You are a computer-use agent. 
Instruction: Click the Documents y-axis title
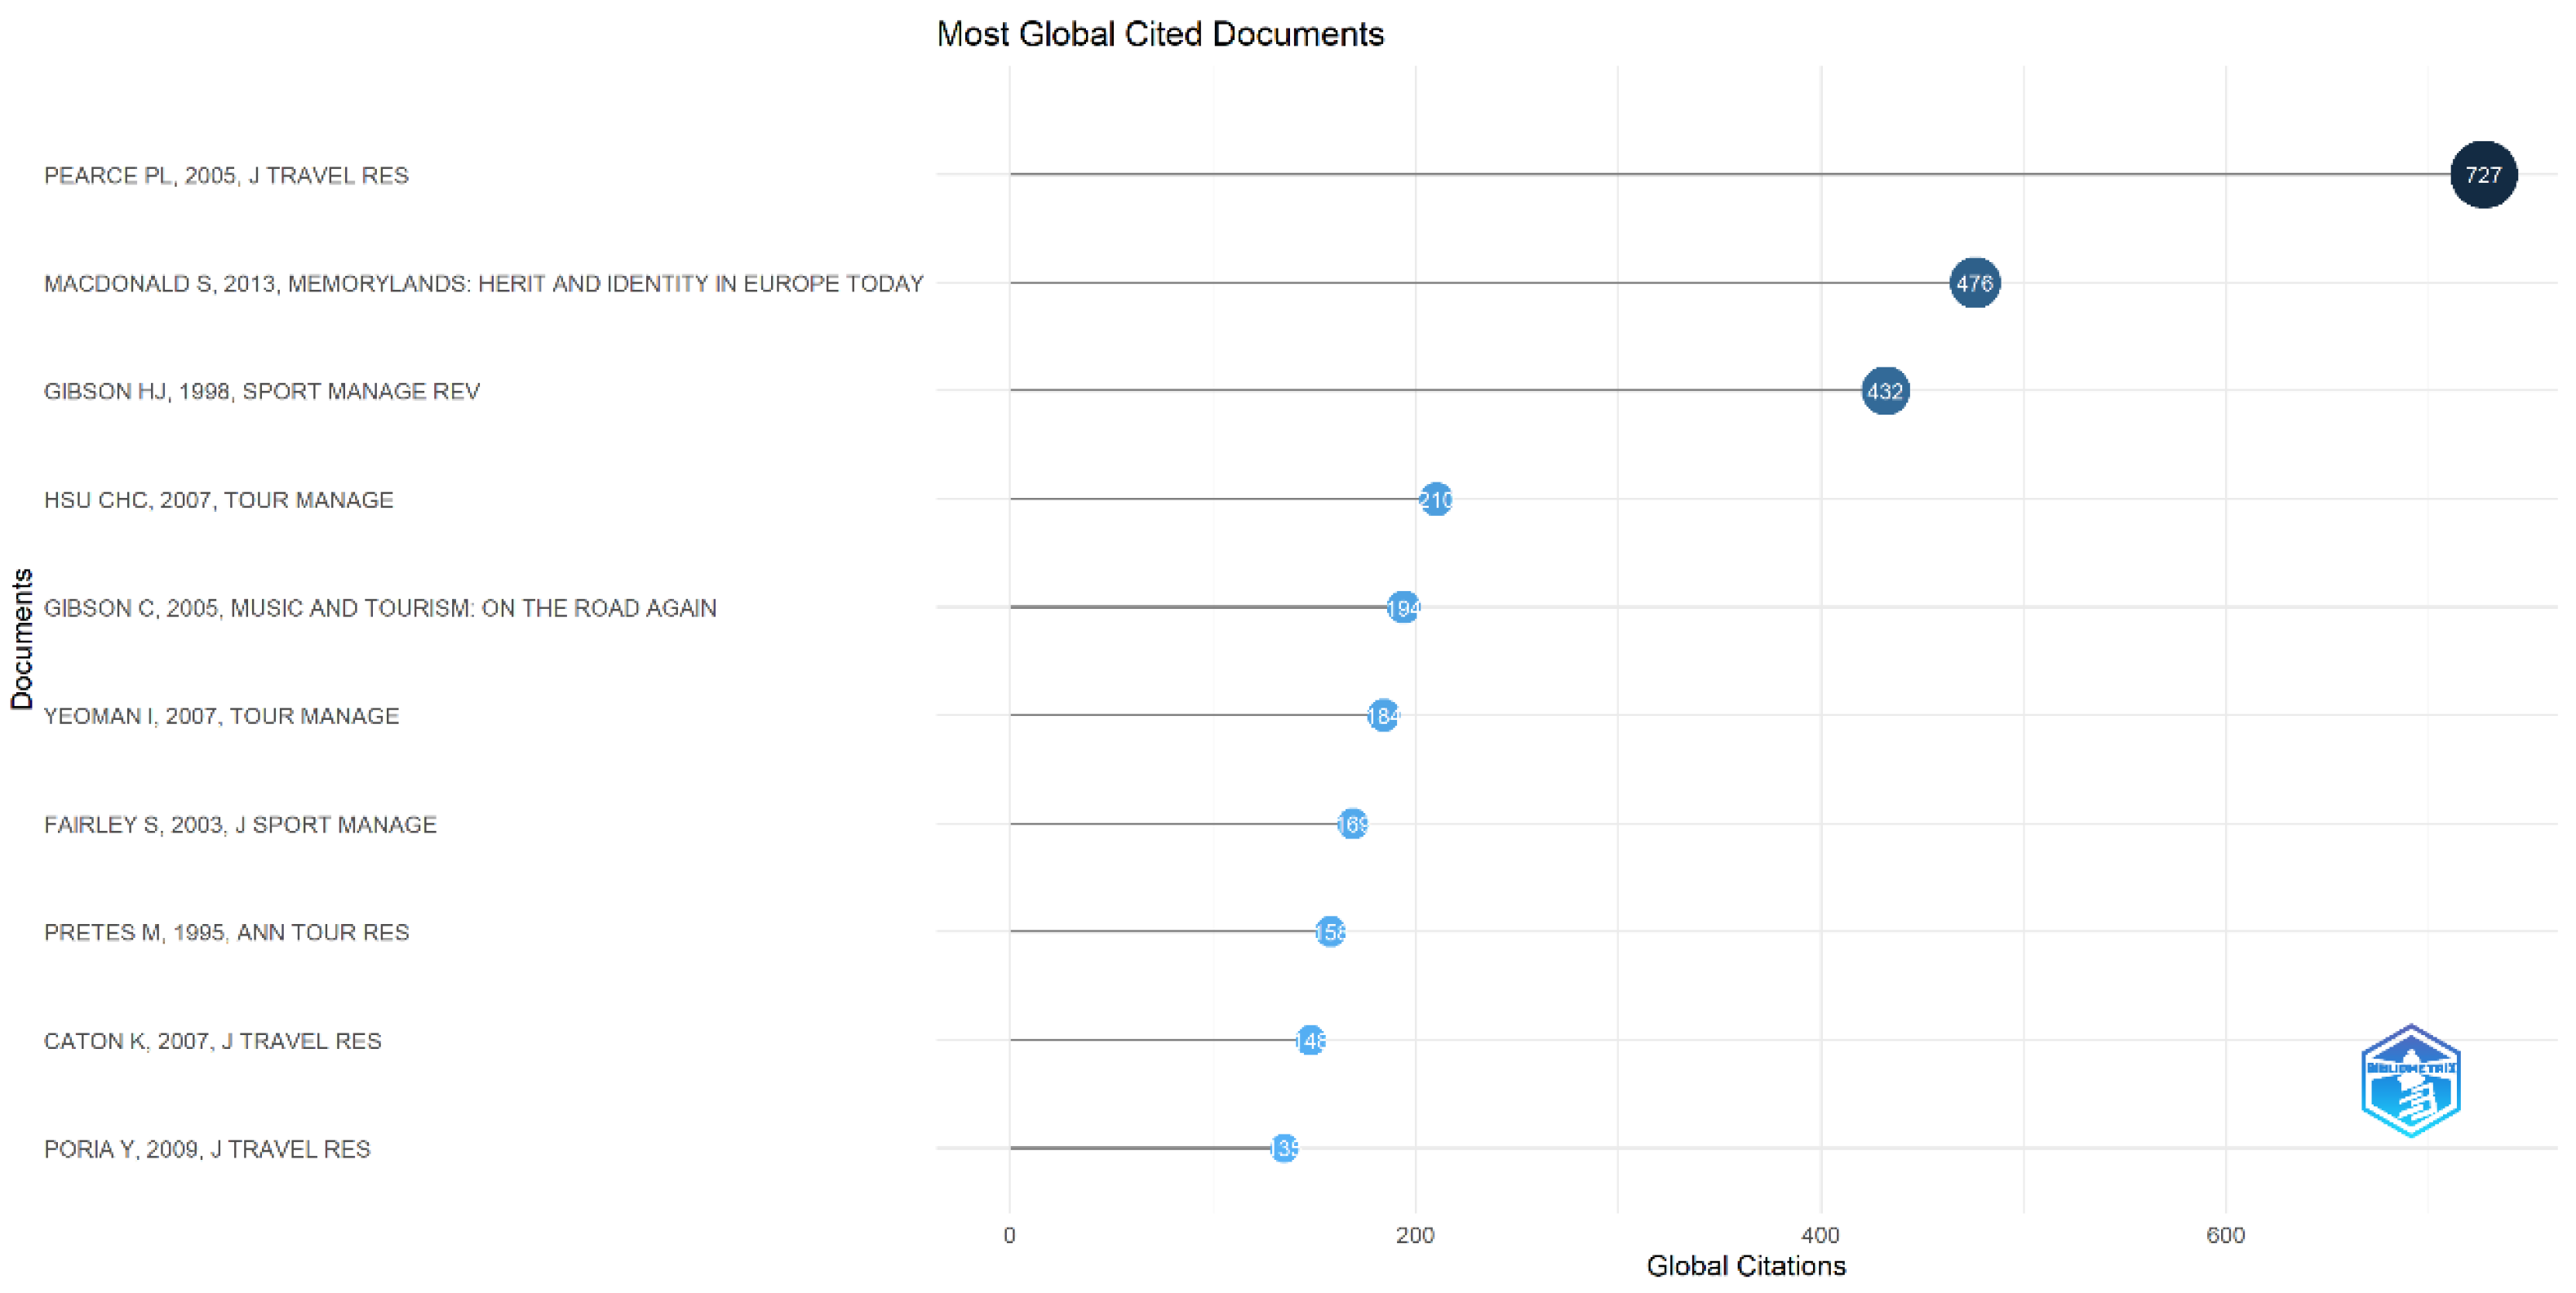coord(22,638)
